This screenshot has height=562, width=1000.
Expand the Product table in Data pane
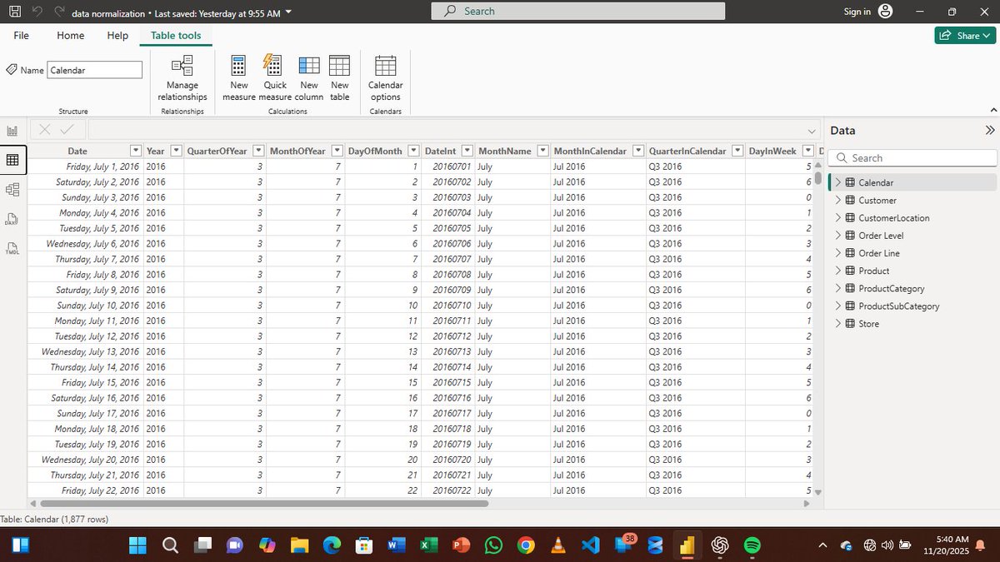coord(837,271)
